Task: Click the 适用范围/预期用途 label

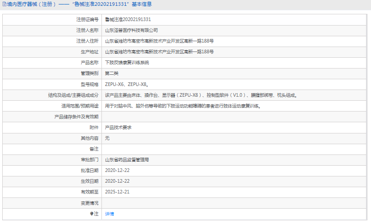Action: (80, 106)
